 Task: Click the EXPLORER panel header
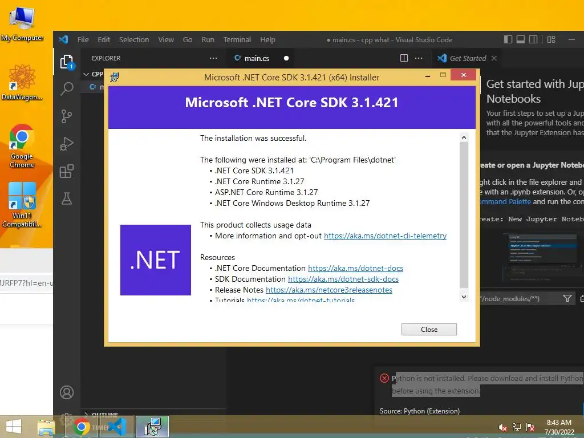click(x=106, y=58)
